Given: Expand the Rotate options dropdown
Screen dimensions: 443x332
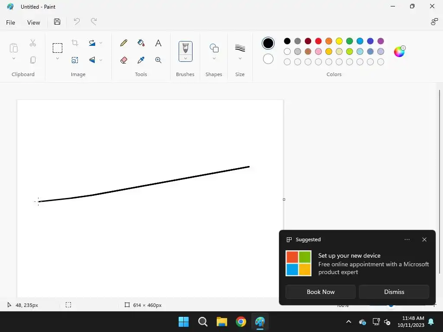Looking at the screenshot, I should point(101,43).
